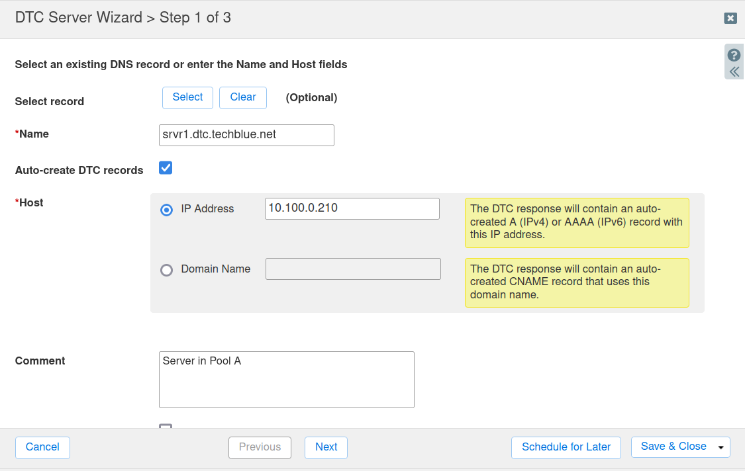This screenshot has height=471, width=745.
Task: Click the empty Domain Name text field
Action: (353, 269)
